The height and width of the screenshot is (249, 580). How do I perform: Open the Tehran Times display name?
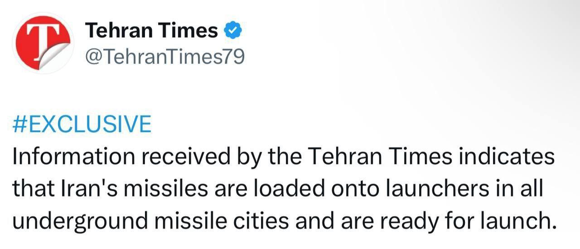(x=152, y=31)
